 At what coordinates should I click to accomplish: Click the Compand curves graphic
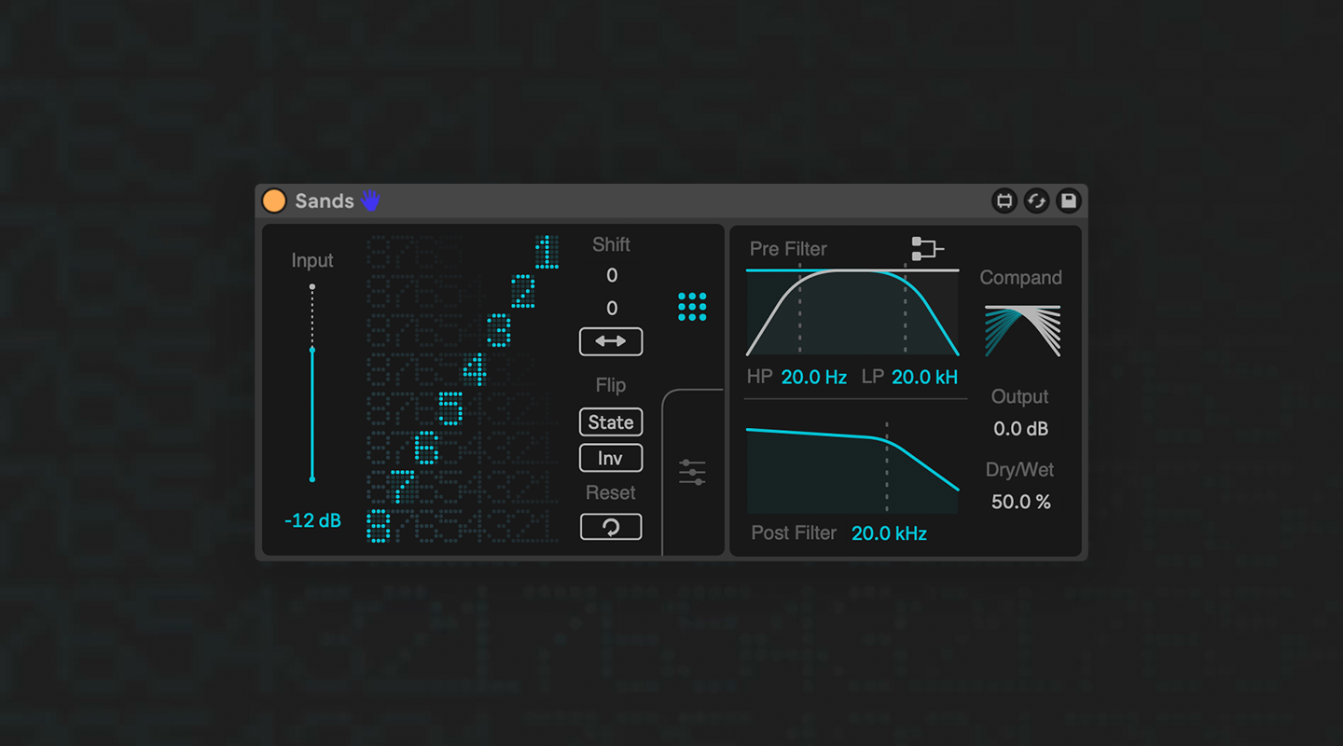tap(1021, 328)
